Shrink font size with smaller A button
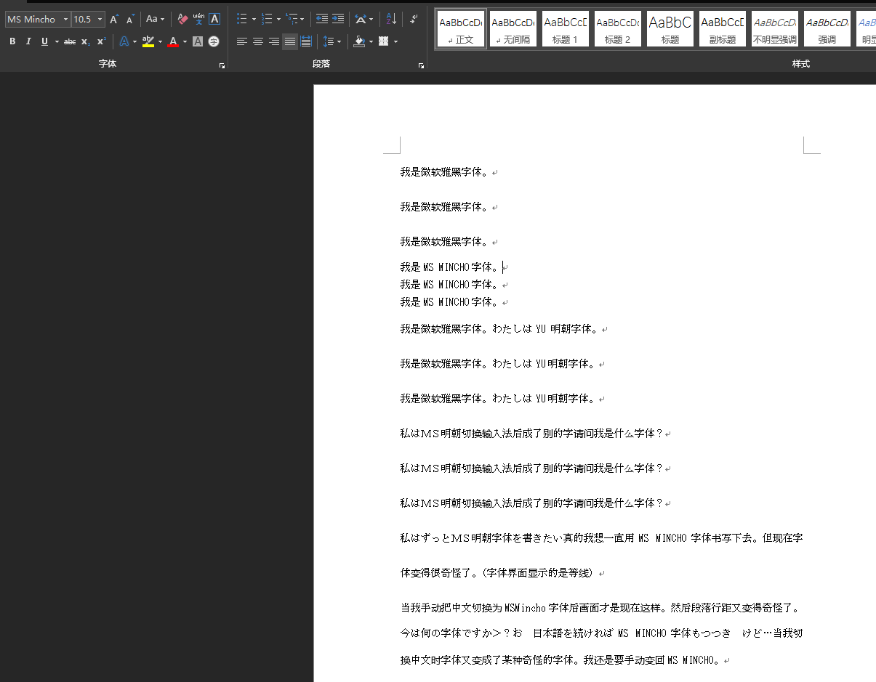 (130, 20)
